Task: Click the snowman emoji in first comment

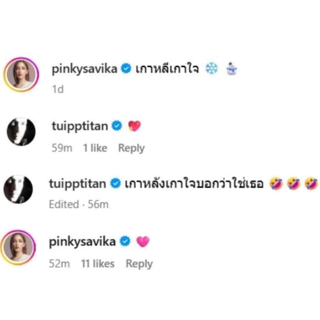Action: [x=232, y=69]
